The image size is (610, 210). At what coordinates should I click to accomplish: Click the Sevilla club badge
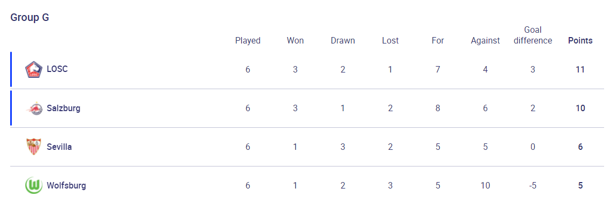pos(33,147)
